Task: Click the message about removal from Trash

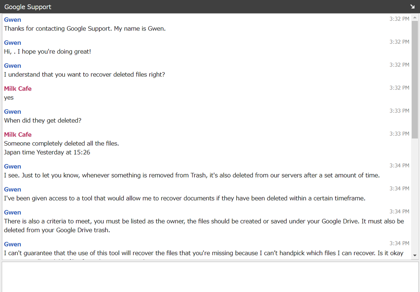Action: 192,176
